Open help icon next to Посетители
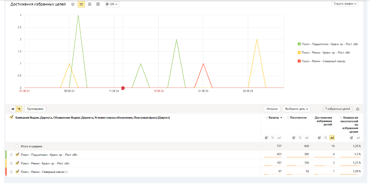This screenshot has width=370, height=187. [x=288, y=118]
